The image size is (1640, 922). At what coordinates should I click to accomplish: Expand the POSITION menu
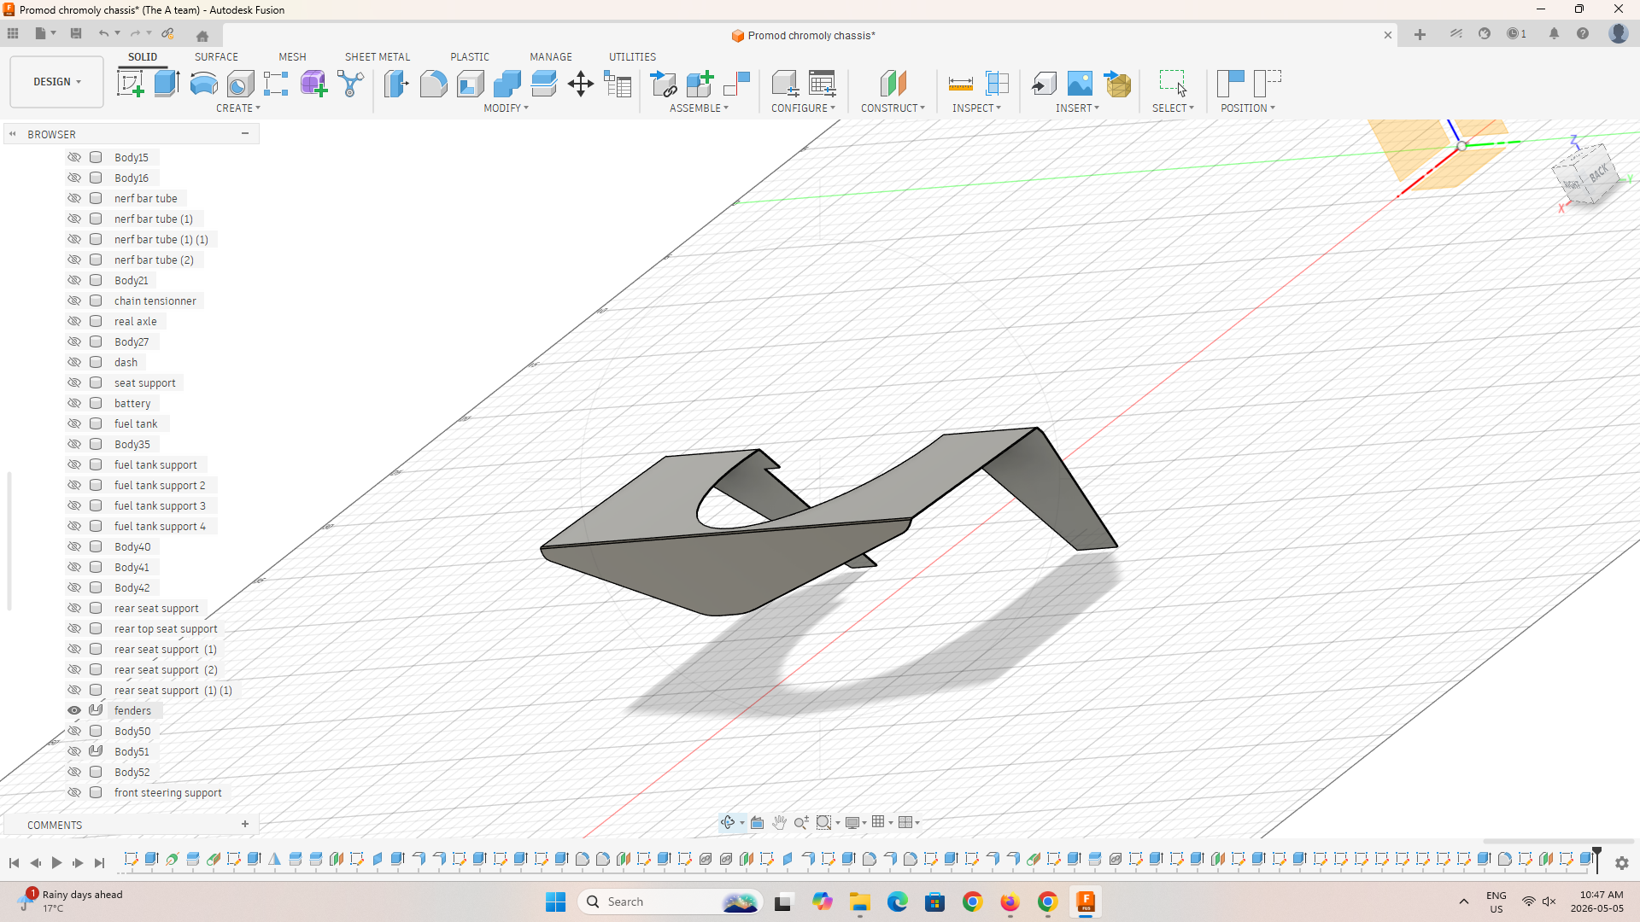[x=1247, y=108]
